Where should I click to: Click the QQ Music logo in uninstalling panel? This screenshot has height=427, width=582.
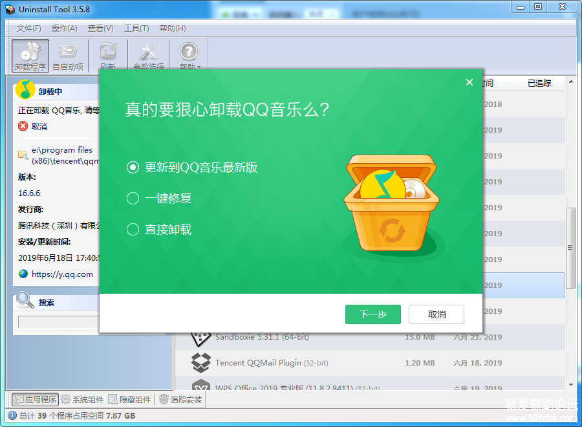pos(25,89)
